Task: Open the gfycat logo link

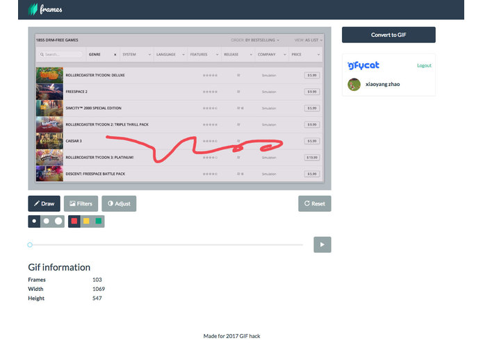Action: (363, 65)
